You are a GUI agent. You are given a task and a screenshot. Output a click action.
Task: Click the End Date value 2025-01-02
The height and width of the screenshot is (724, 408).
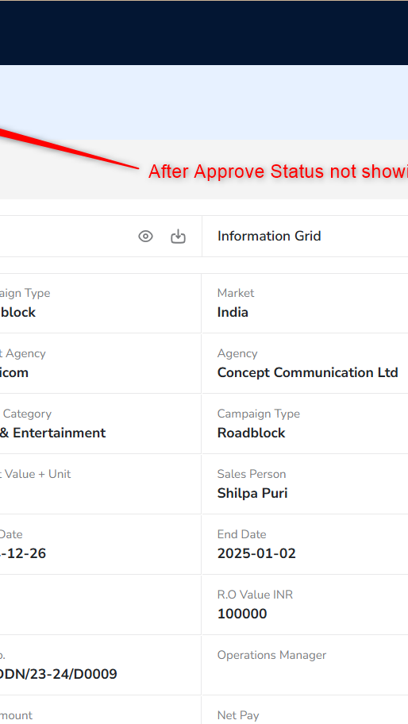tap(256, 553)
